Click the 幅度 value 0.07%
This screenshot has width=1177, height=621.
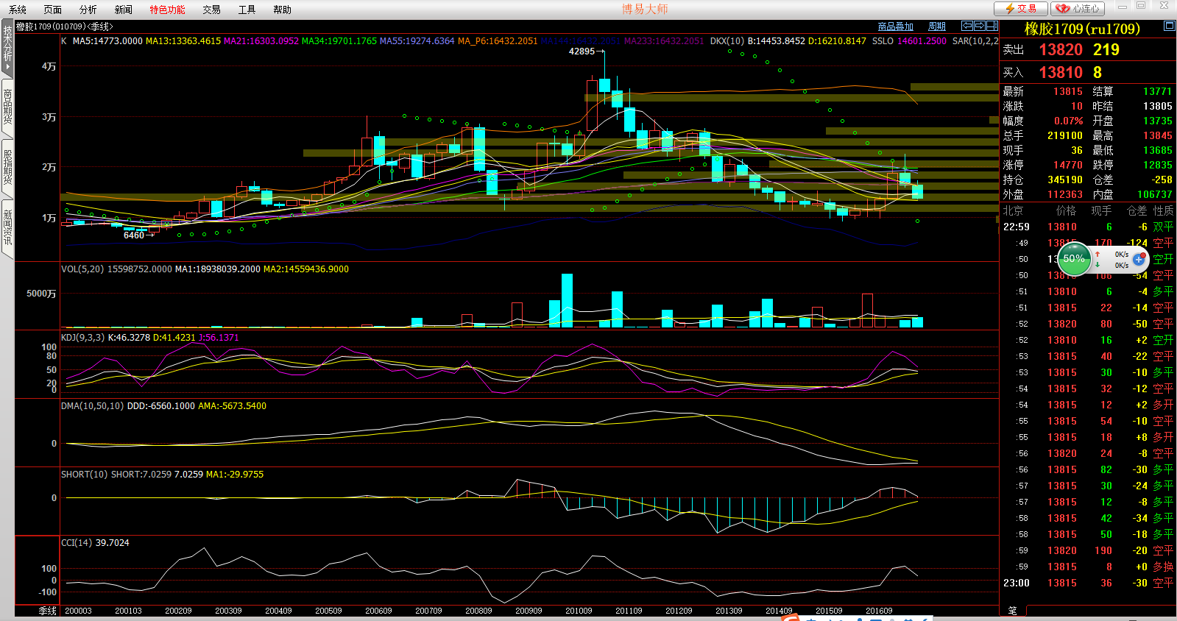click(1068, 121)
